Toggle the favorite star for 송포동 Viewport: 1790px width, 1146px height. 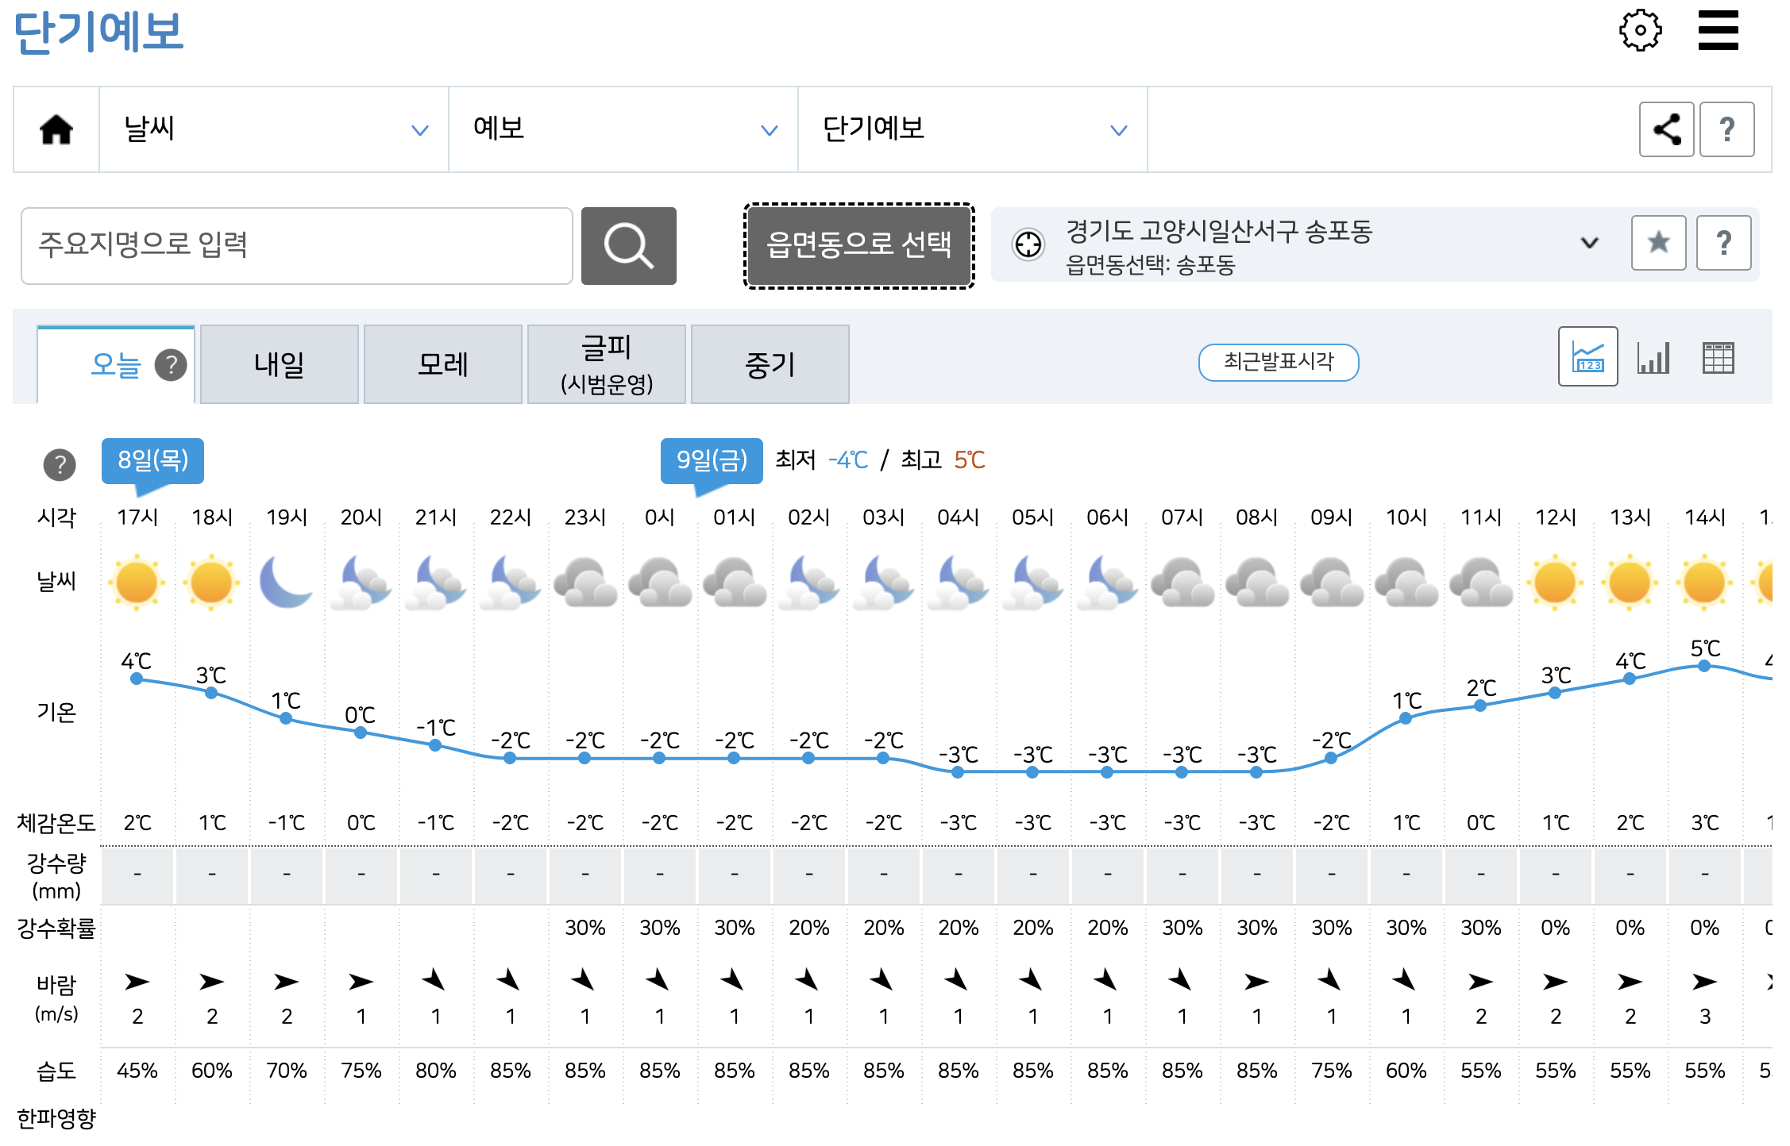click(x=1658, y=243)
